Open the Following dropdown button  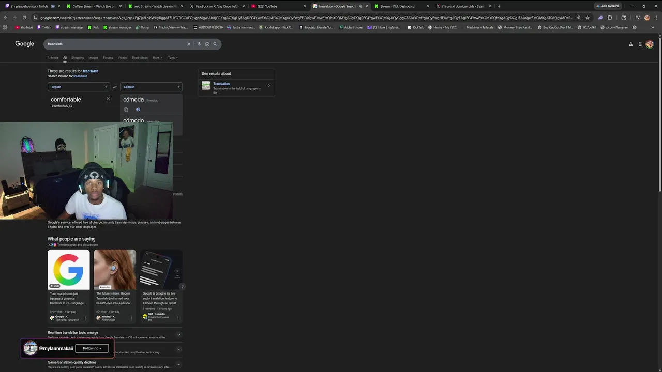coord(92,348)
